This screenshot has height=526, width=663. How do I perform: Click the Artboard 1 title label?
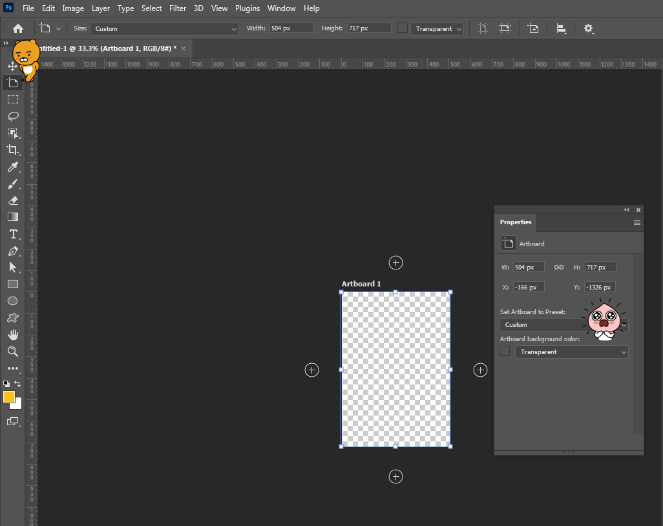tap(361, 284)
